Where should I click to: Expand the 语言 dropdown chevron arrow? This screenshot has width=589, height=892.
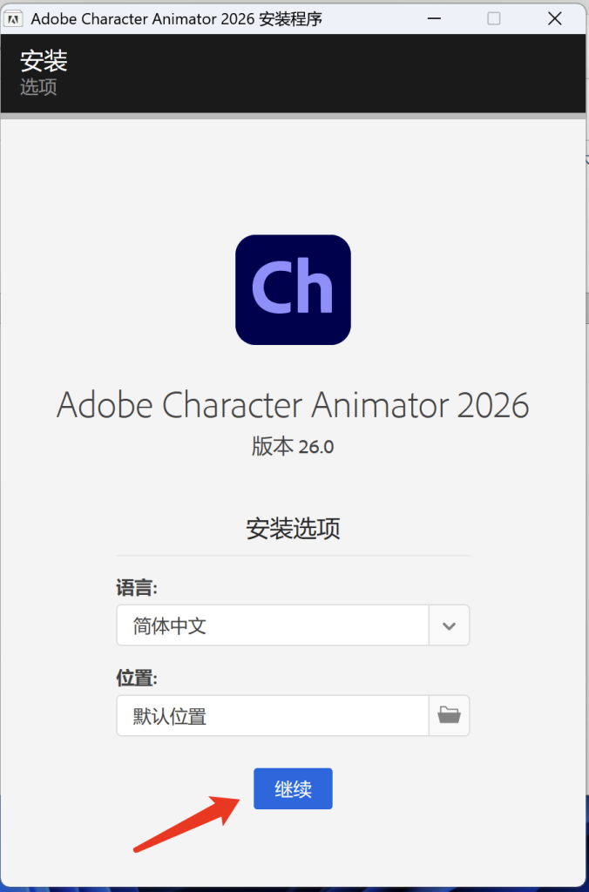point(450,625)
